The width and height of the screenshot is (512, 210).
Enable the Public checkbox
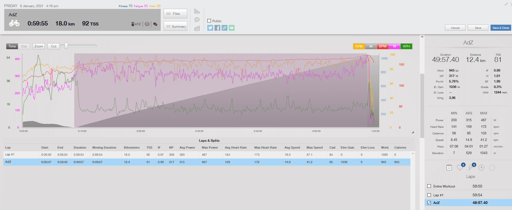209,21
